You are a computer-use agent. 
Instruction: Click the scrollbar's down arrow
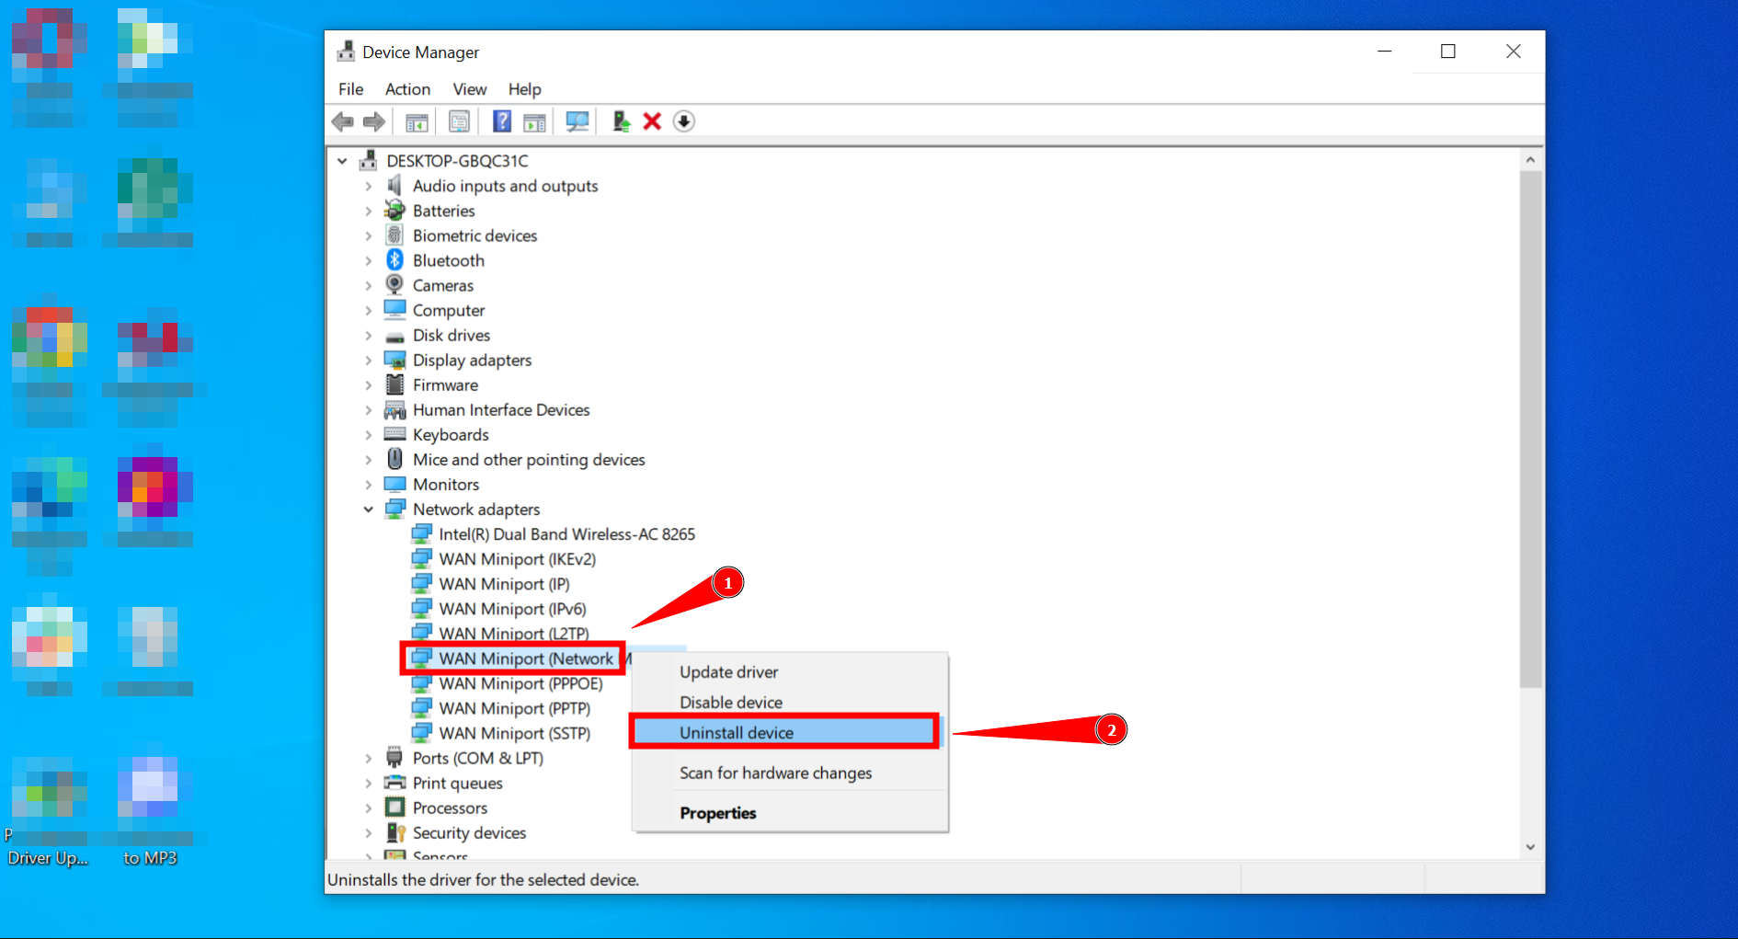[1531, 846]
